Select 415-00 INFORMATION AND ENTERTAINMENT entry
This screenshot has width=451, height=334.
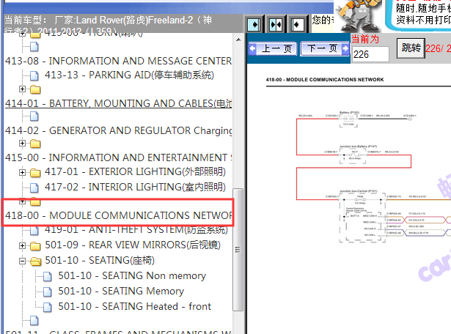click(118, 157)
